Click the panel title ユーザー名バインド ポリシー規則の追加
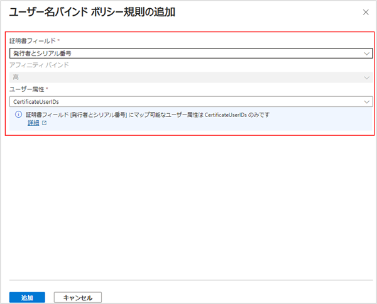The width and height of the screenshot is (377, 304). (92, 12)
